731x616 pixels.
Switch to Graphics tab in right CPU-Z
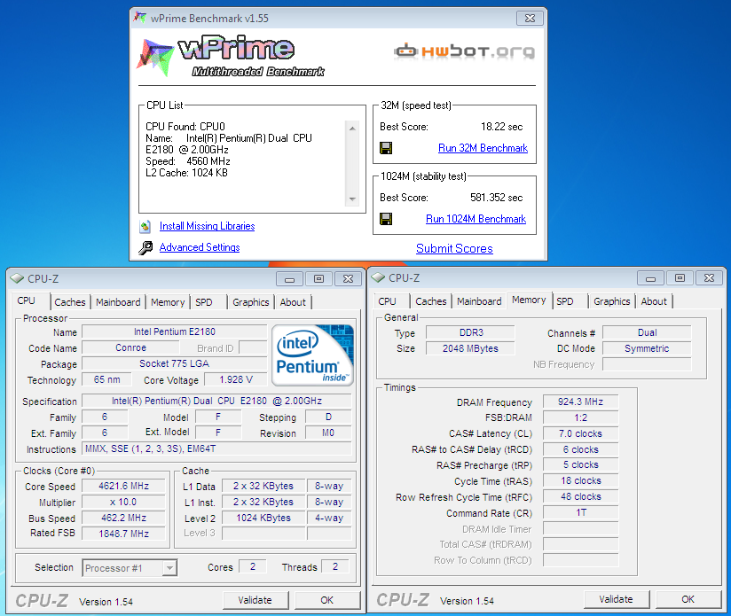point(611,301)
